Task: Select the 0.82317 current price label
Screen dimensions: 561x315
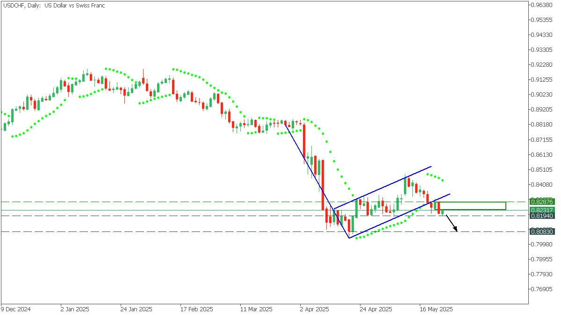Action: pyautogui.click(x=542, y=210)
